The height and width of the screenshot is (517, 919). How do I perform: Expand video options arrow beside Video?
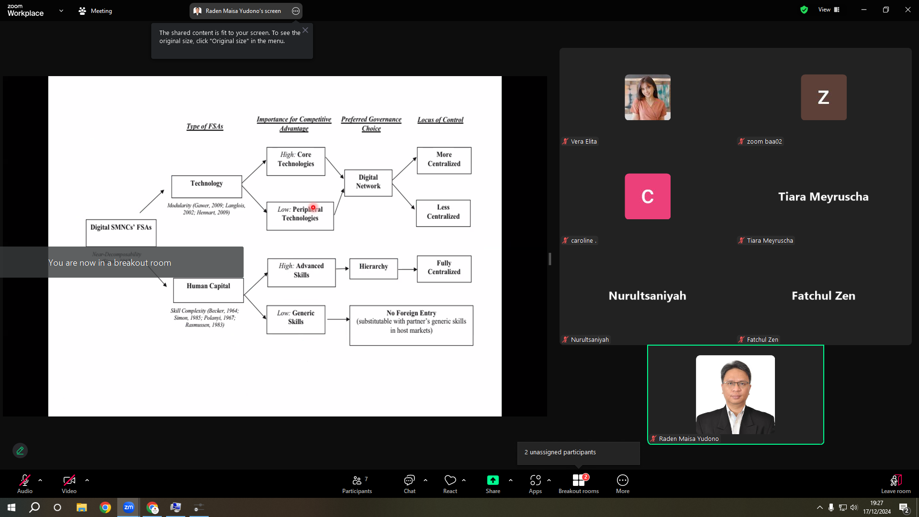pyautogui.click(x=87, y=480)
